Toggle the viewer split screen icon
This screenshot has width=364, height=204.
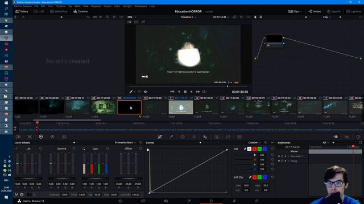click(136, 22)
